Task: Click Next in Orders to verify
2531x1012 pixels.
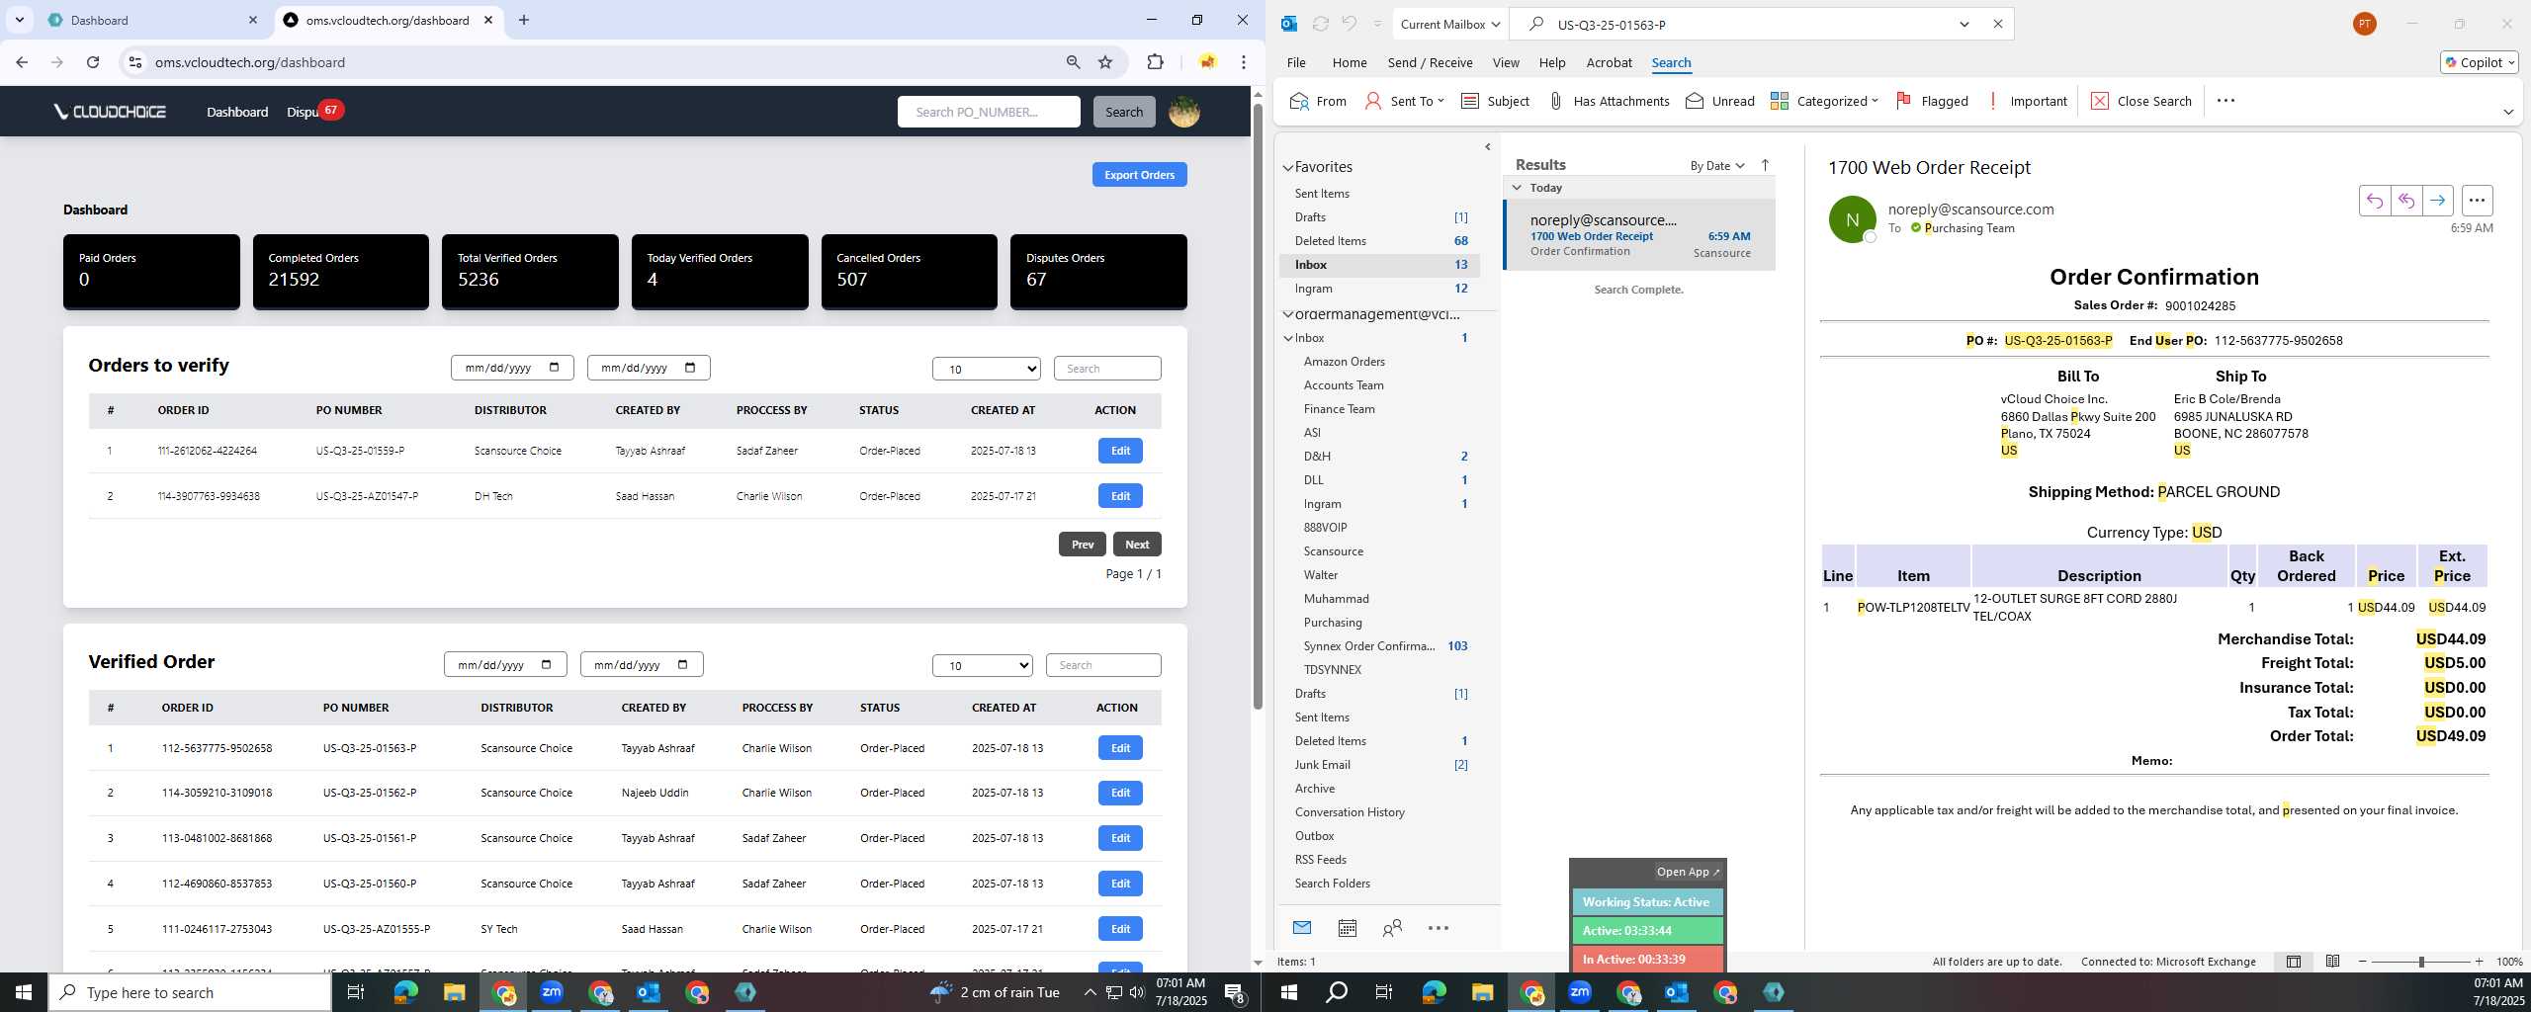Action: pyautogui.click(x=1137, y=545)
